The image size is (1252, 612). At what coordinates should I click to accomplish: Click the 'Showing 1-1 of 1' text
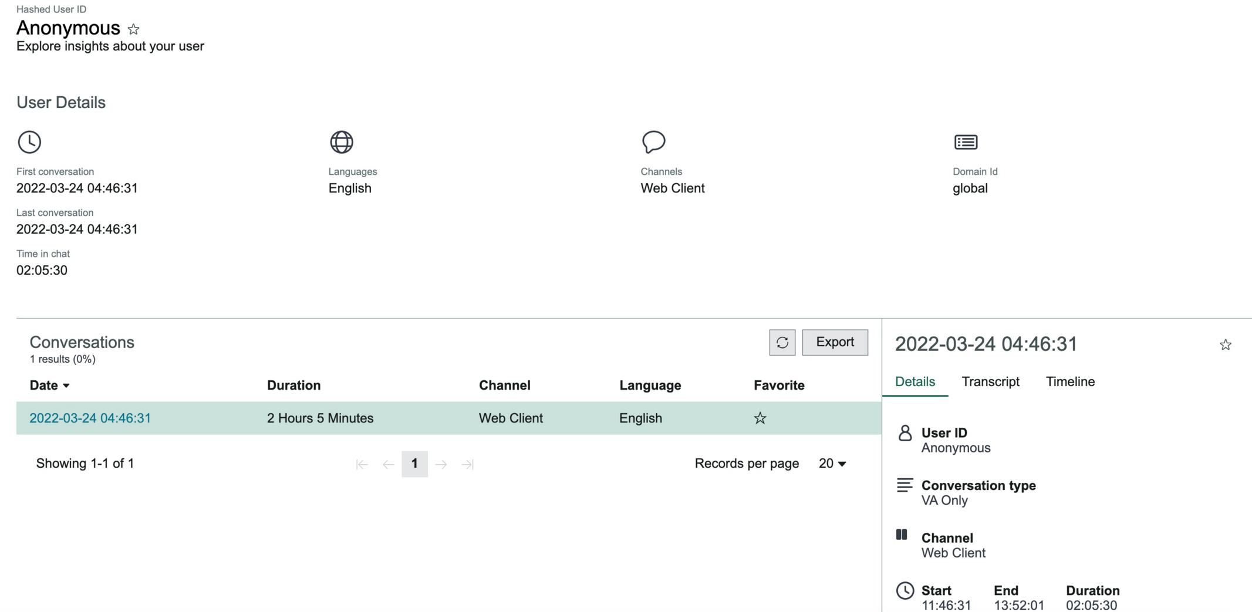[x=85, y=464]
